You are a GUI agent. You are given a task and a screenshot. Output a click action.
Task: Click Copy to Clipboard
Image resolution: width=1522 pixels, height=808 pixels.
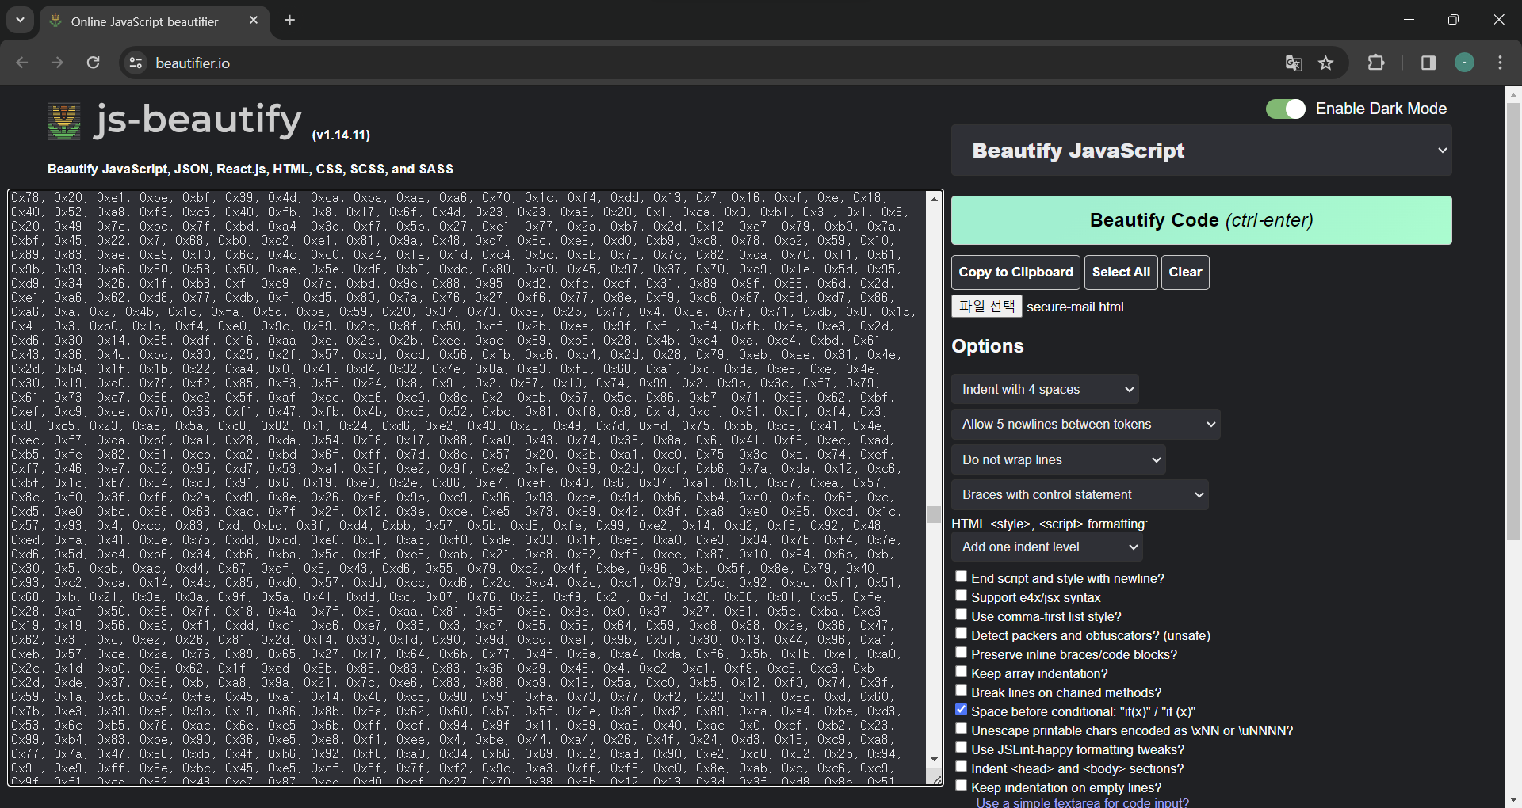1015,273
